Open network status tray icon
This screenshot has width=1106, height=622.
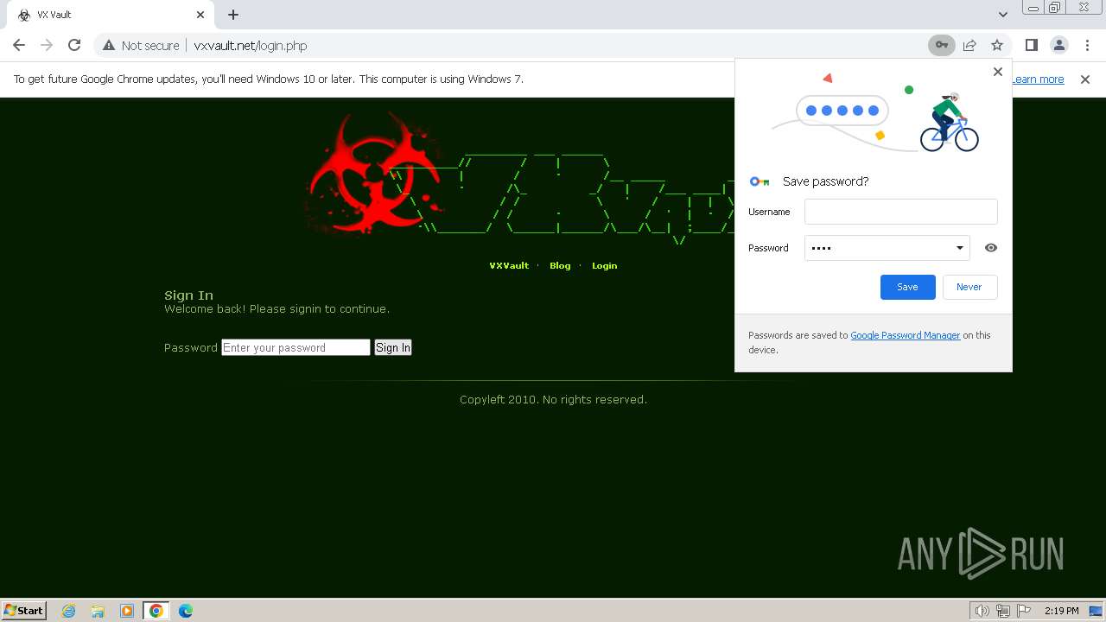1003,611
